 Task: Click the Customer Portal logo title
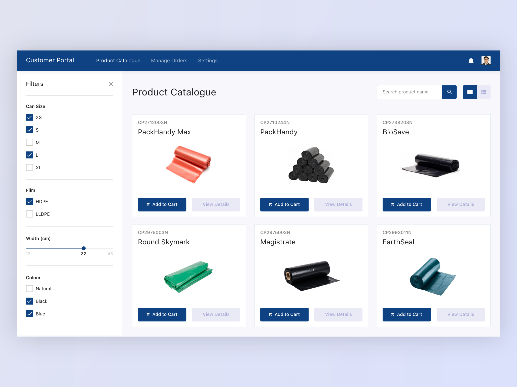[50, 60]
